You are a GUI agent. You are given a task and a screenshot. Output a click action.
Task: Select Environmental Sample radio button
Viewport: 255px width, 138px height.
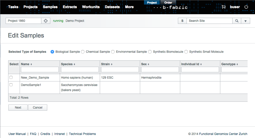113,52
